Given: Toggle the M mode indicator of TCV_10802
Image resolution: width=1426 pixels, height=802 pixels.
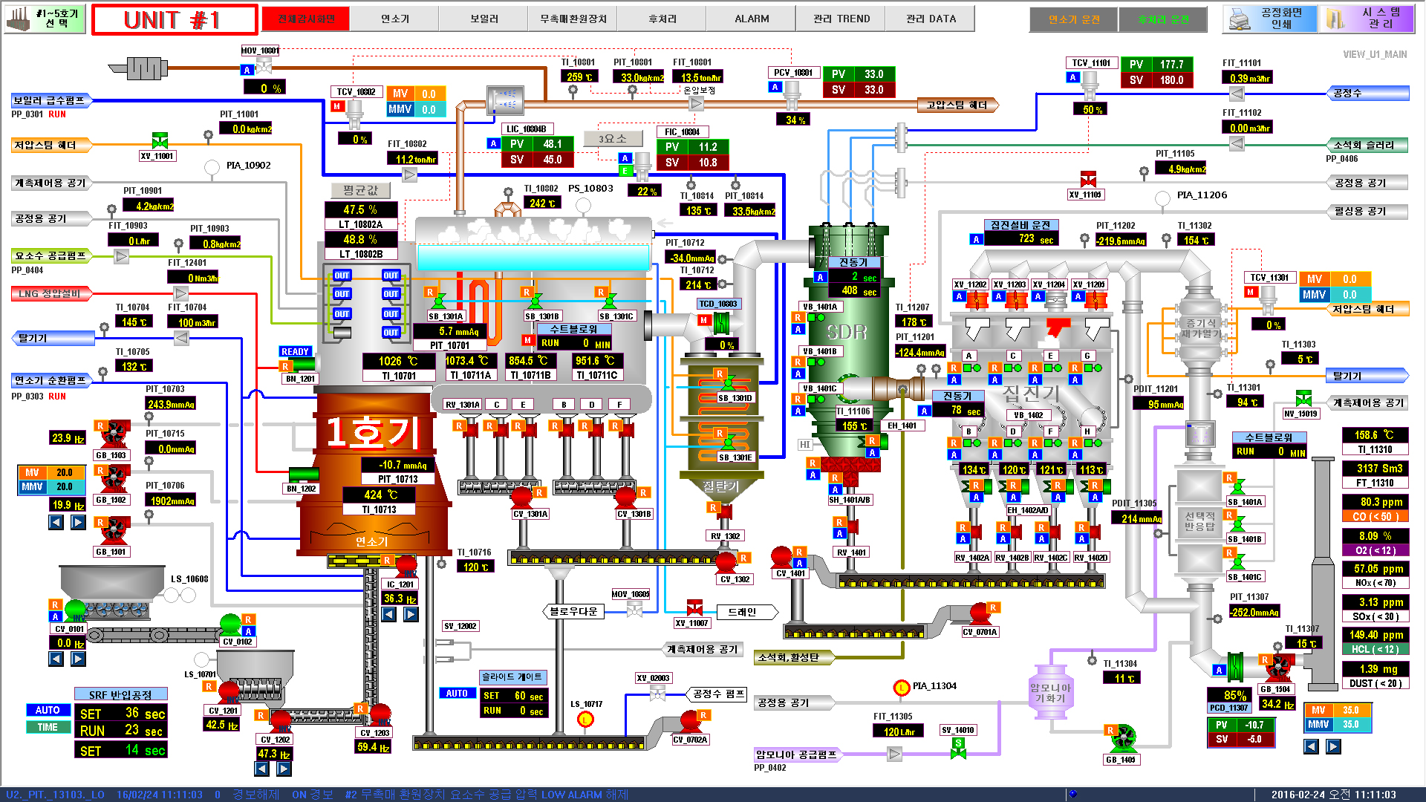Looking at the screenshot, I should (x=337, y=106).
